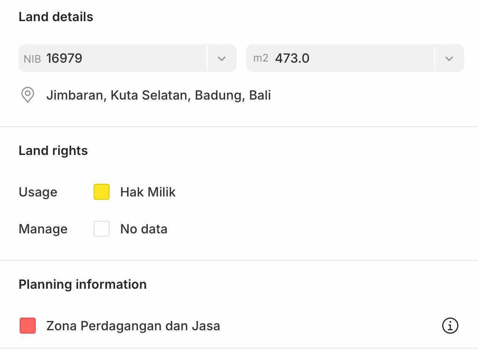The width and height of the screenshot is (478, 351).
Task: Open info icon for Zona Perdagangan dan Jasa
Action: tap(450, 326)
